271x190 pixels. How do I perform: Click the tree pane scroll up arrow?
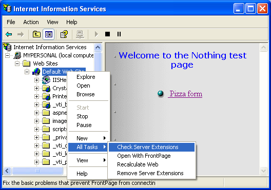click(x=98, y=48)
